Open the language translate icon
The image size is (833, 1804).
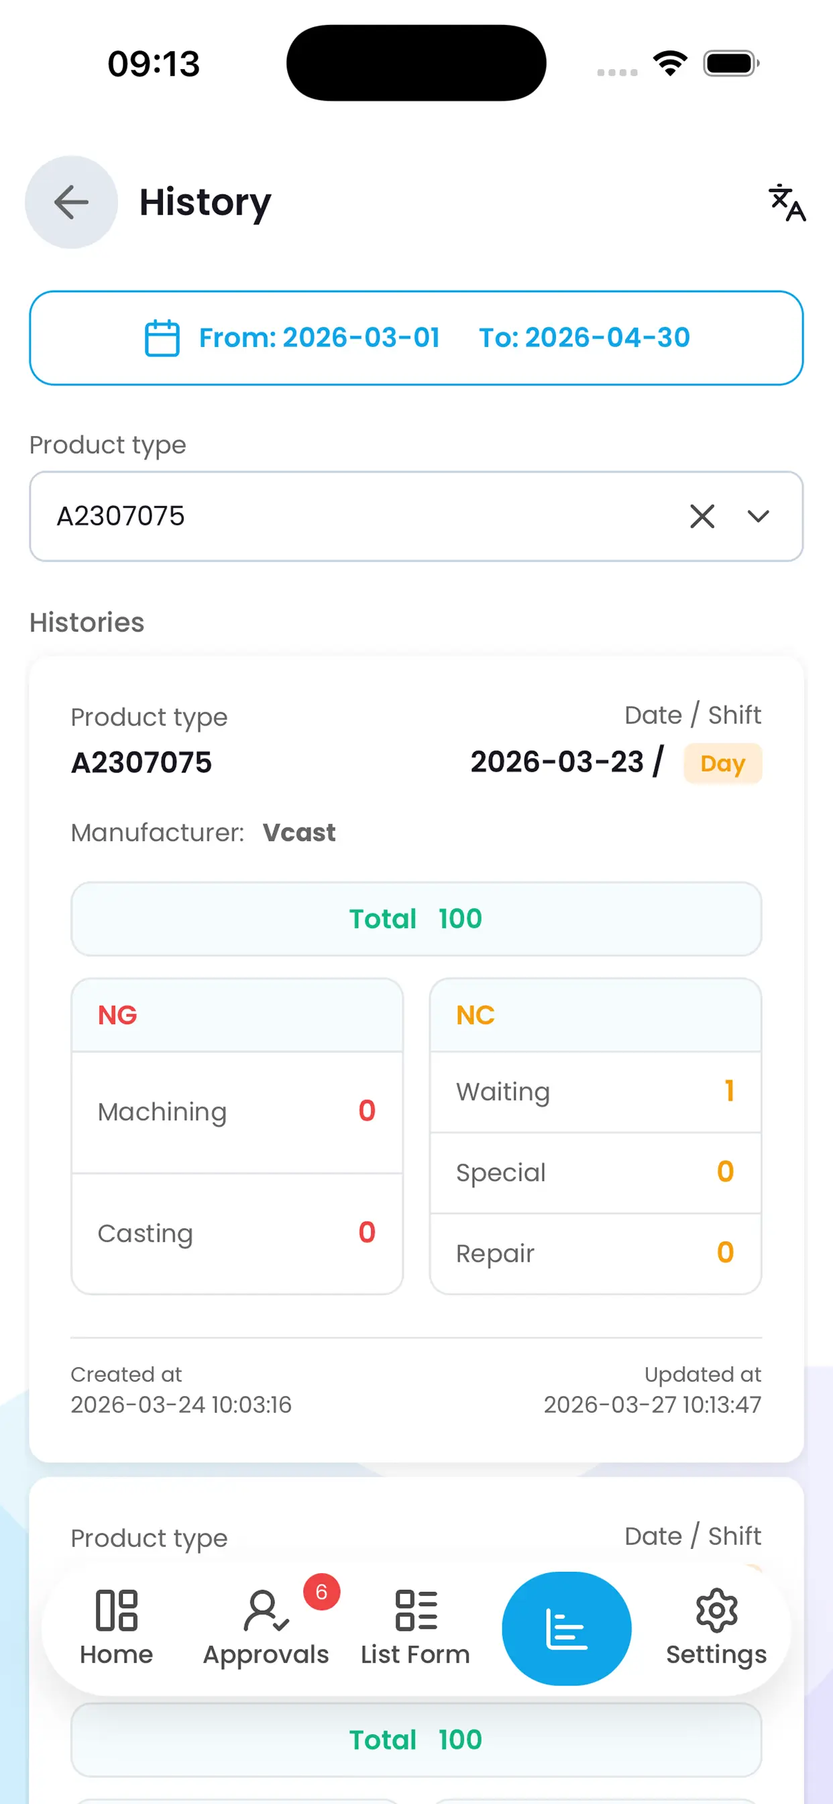tap(787, 203)
